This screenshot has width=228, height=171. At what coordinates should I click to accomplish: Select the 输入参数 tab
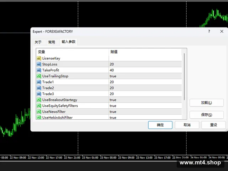(x=68, y=42)
